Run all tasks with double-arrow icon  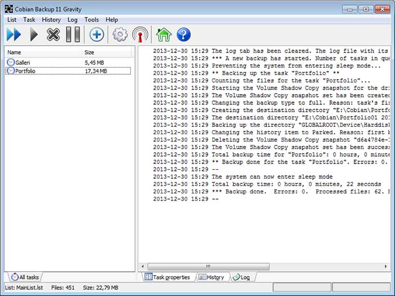14,34
